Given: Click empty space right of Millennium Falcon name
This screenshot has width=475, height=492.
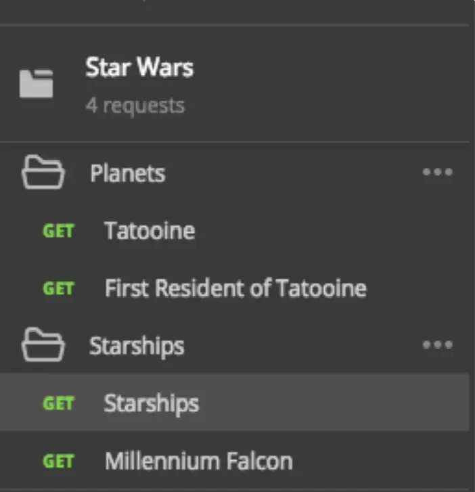Looking at the screenshot, I should [x=379, y=461].
